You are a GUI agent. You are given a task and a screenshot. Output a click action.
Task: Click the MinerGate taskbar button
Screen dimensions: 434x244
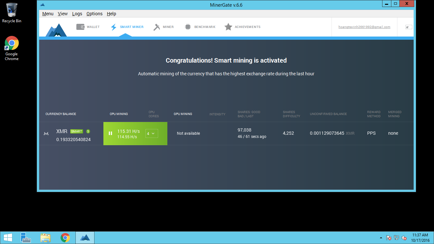click(85, 238)
